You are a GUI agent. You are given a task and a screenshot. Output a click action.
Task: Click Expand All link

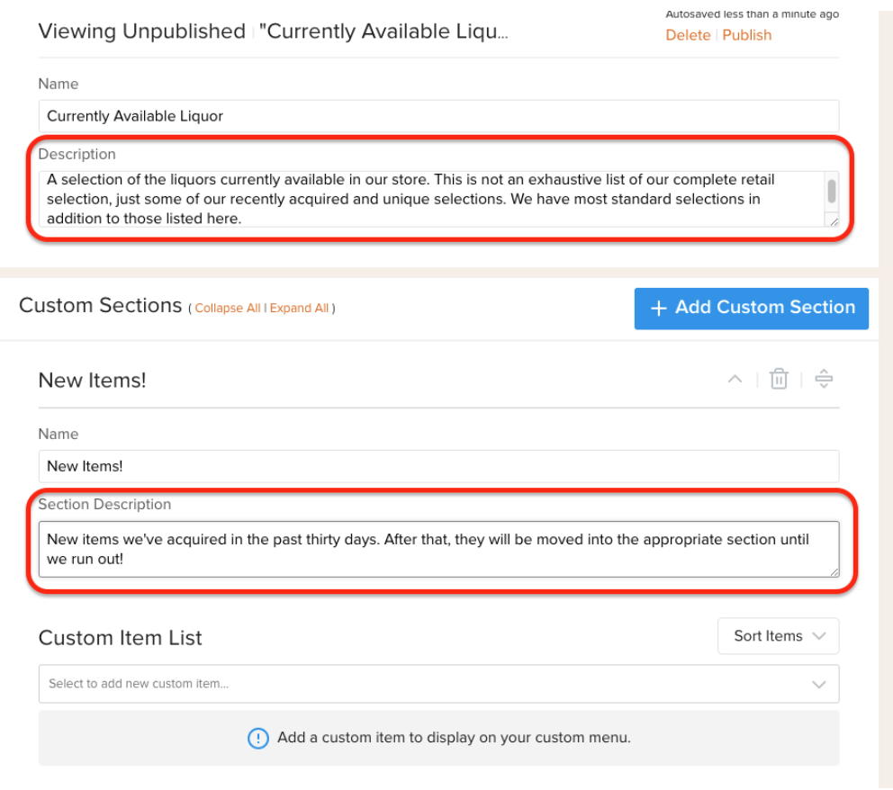[299, 308]
